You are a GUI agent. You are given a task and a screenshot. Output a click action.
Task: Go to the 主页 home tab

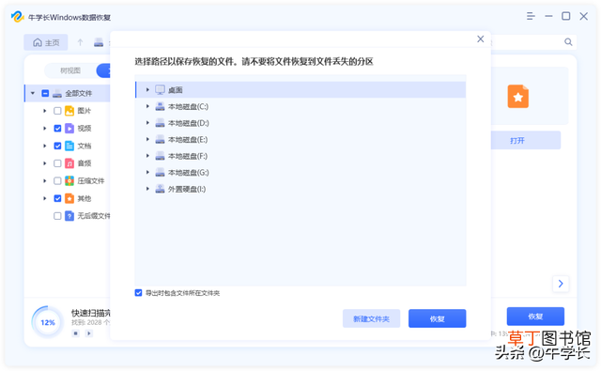[46, 42]
